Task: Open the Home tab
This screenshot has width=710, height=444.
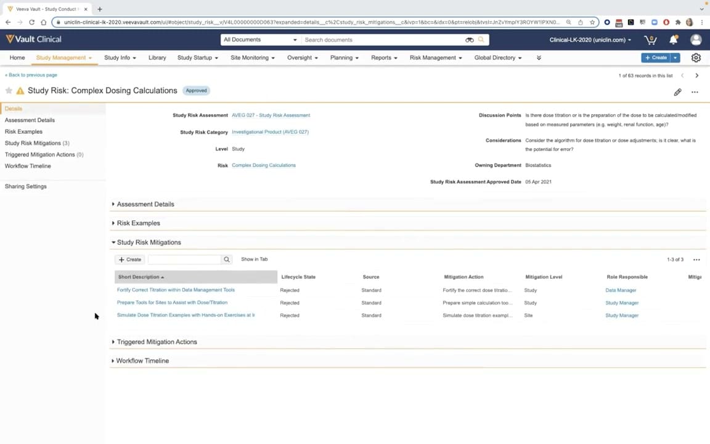Action: (x=17, y=58)
